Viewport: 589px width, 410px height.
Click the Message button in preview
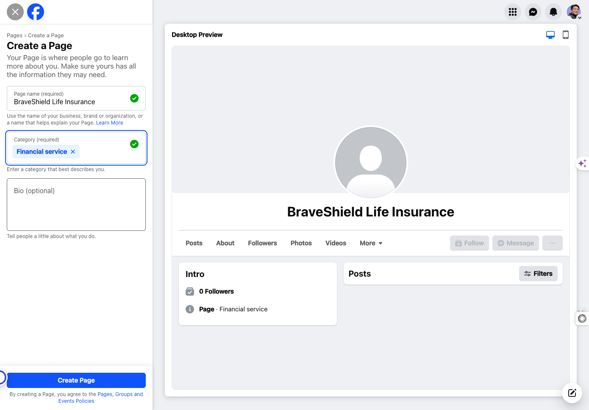(516, 243)
